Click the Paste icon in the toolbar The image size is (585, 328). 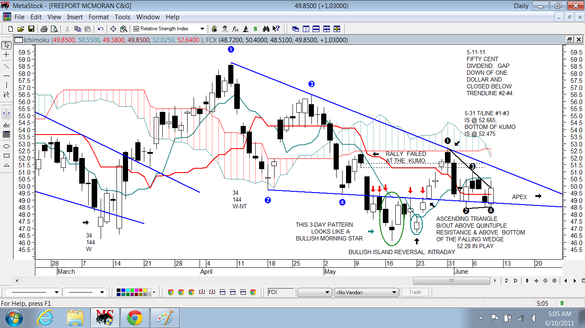tap(88, 29)
